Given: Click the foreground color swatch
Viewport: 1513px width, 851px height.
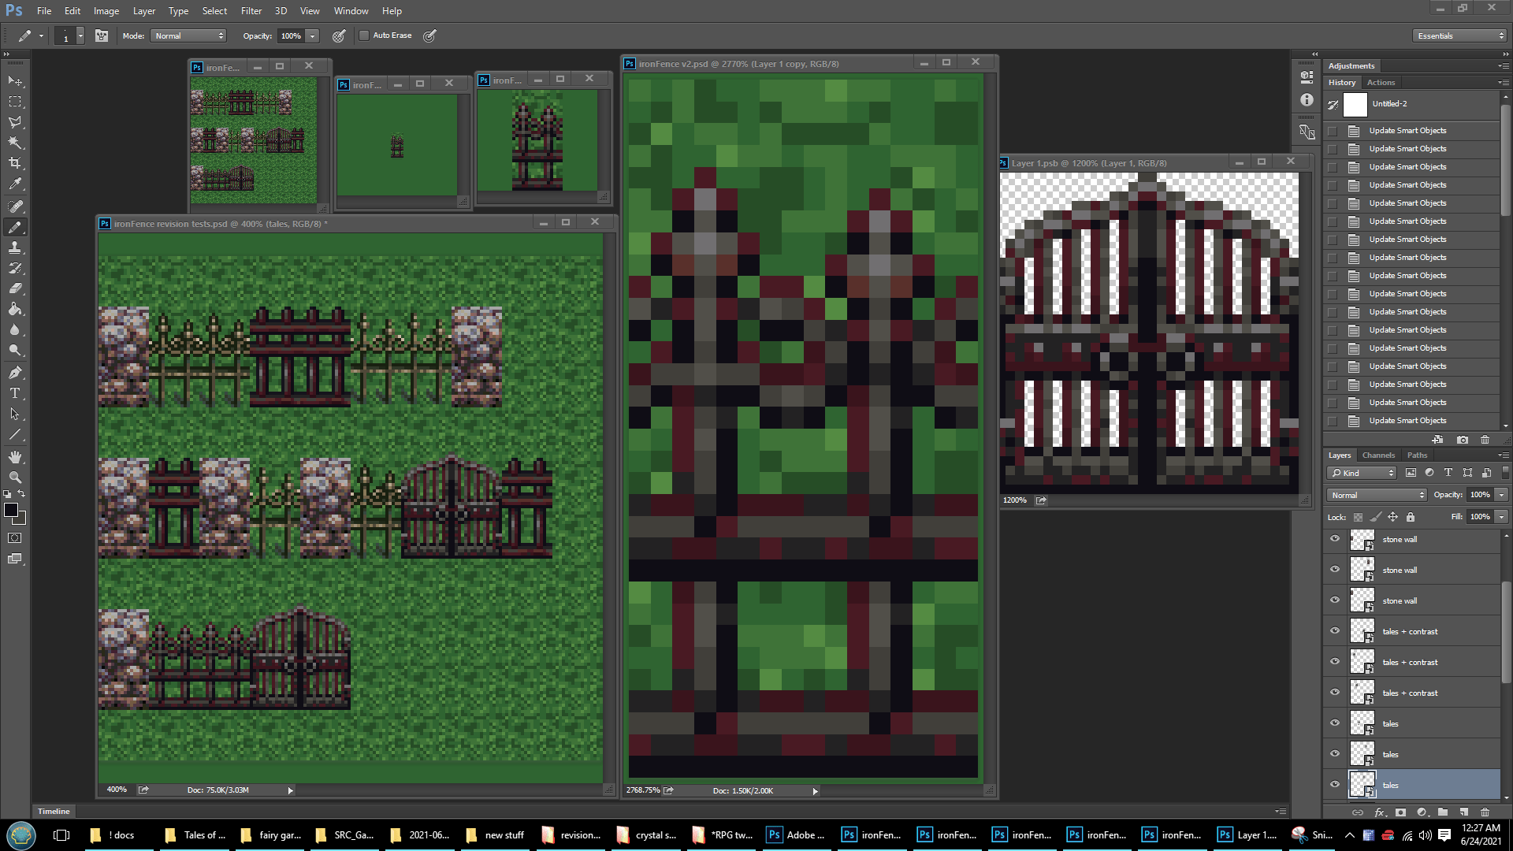Looking at the screenshot, I should [x=11, y=511].
